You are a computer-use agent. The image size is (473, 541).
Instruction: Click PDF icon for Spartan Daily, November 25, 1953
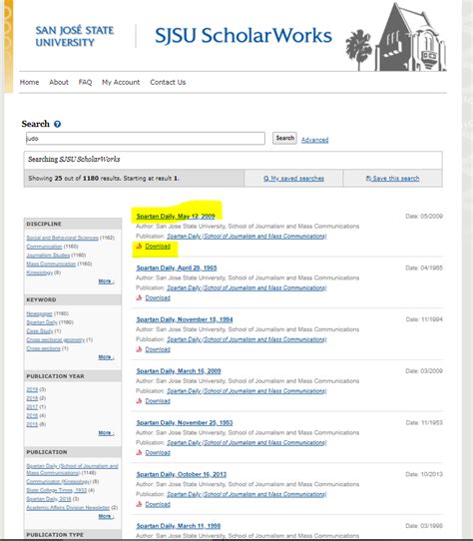[x=139, y=452]
